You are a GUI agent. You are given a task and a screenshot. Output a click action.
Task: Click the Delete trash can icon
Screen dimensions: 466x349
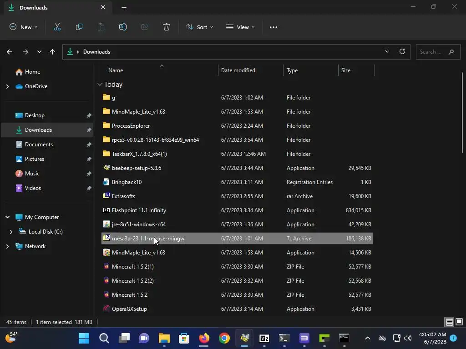(167, 27)
